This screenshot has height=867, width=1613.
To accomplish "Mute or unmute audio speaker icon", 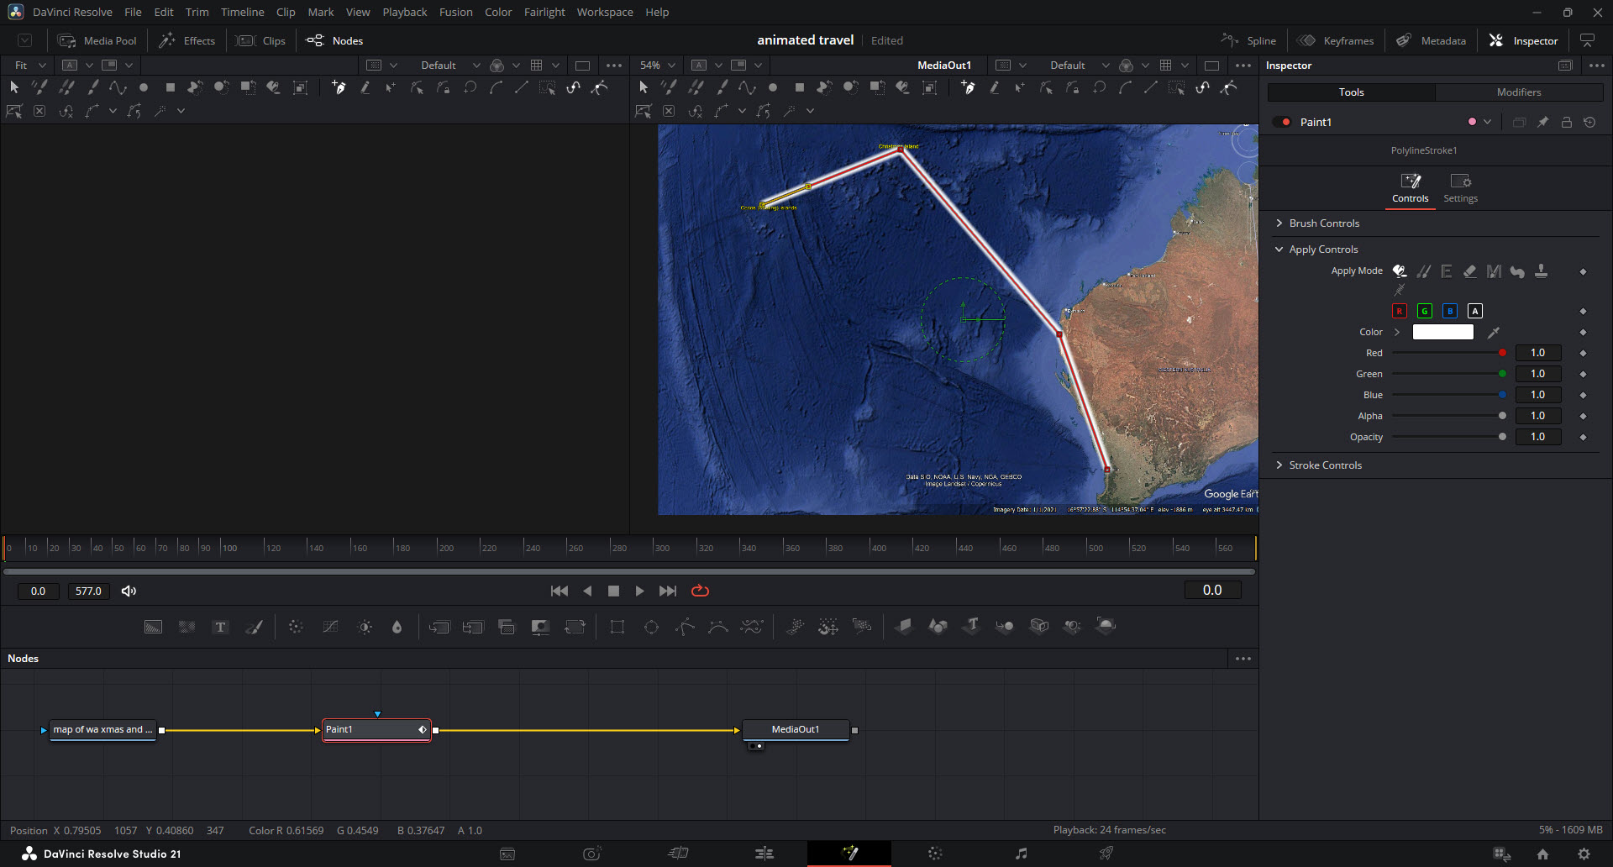I will (x=129, y=591).
